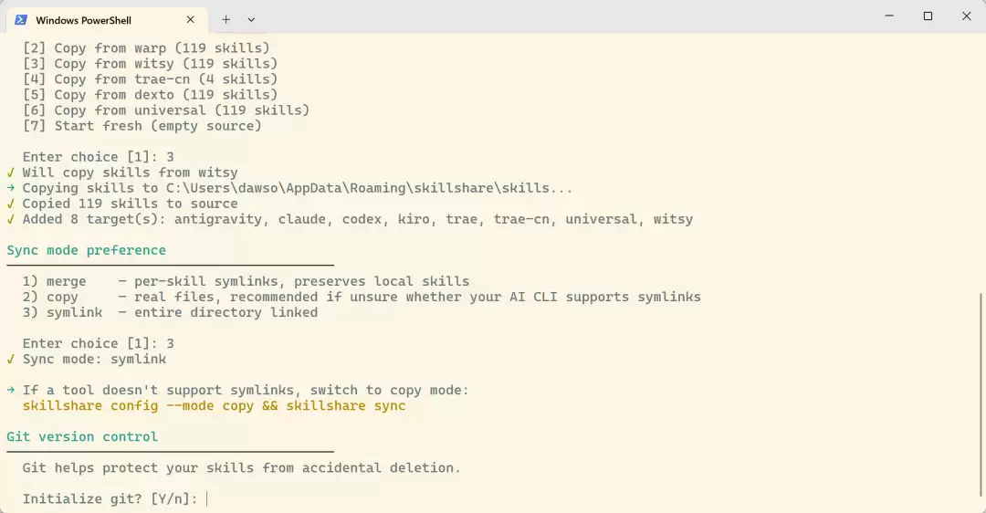The height and width of the screenshot is (513, 986).
Task: Open a new tab with the plus button
Action: pyautogui.click(x=226, y=19)
